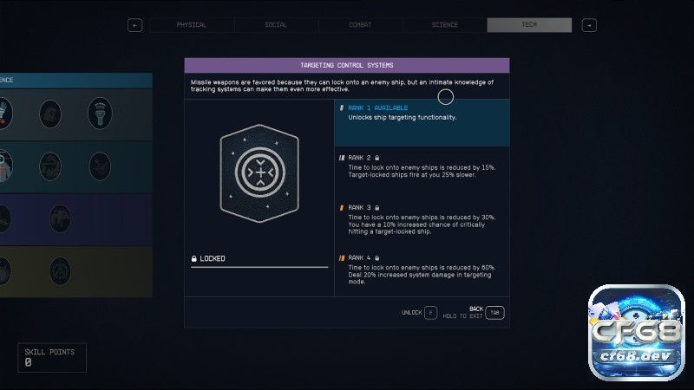Select the Rank 3 description row
Image resolution: width=694 pixels, height=390 pixels.
pos(422,220)
